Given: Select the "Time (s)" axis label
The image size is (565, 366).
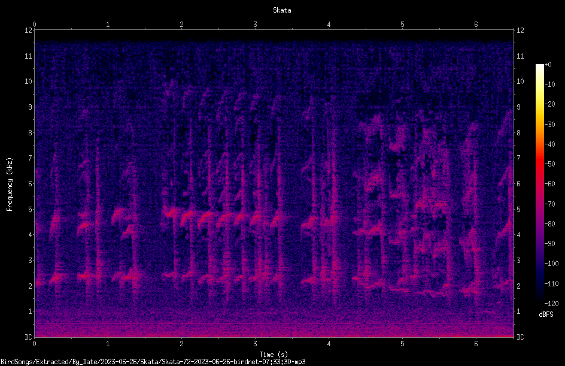Looking at the screenshot, I should pos(274,355).
